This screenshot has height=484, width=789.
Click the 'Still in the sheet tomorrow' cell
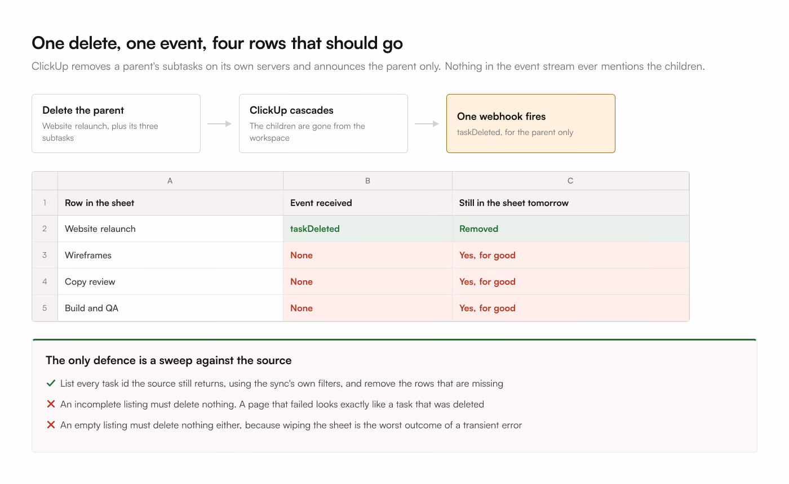[570, 203]
